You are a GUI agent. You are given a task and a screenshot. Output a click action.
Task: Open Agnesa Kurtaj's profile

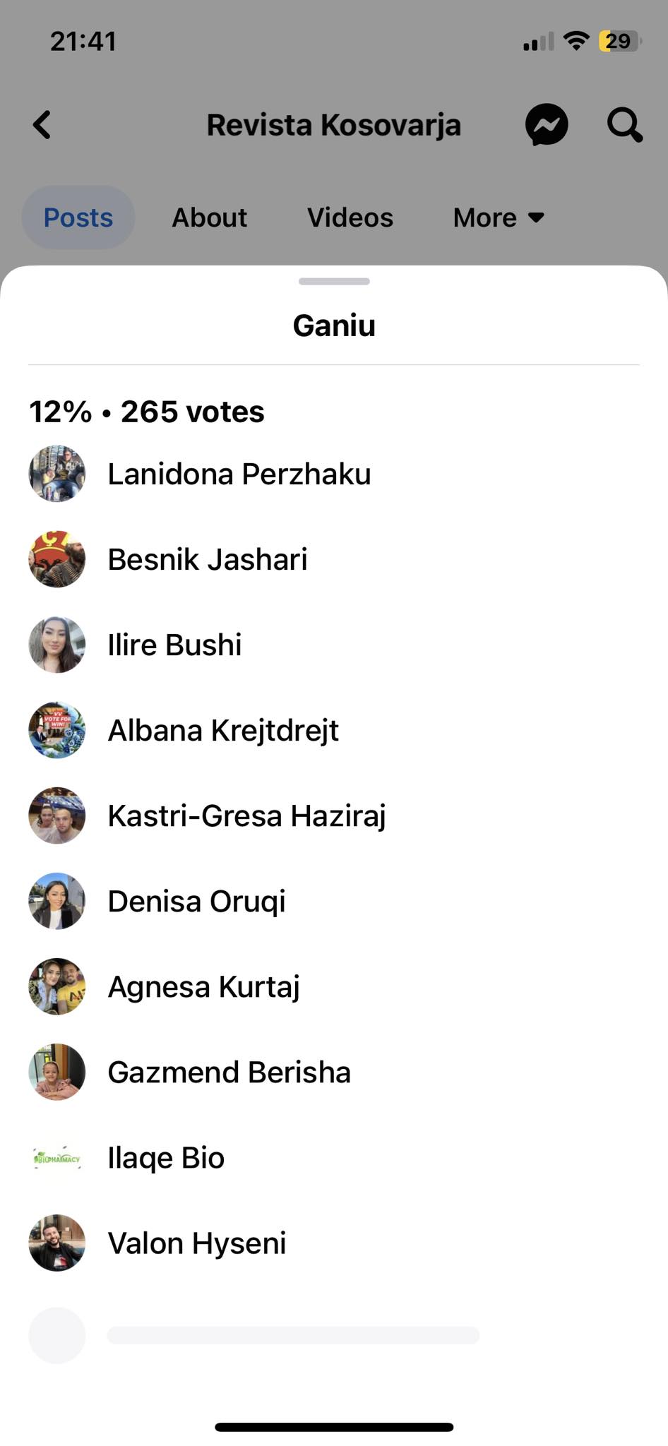pyautogui.click(x=203, y=986)
